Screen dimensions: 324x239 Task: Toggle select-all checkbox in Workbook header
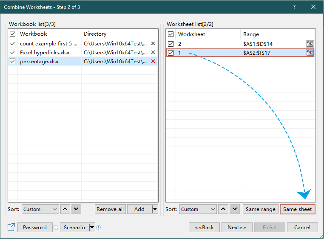click(x=12, y=34)
